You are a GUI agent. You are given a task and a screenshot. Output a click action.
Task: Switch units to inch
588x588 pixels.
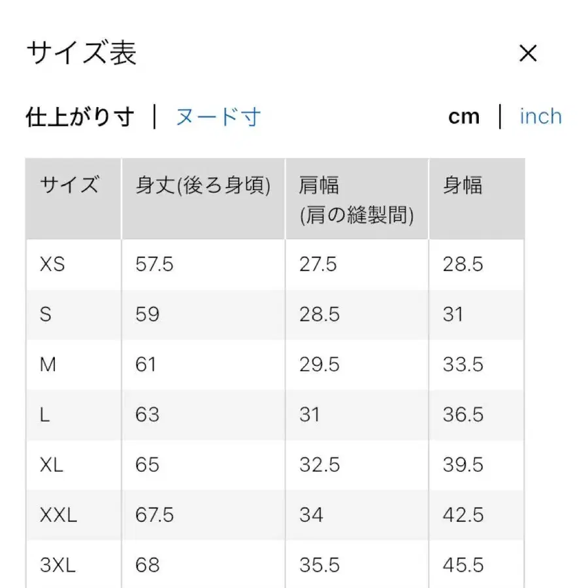(540, 116)
